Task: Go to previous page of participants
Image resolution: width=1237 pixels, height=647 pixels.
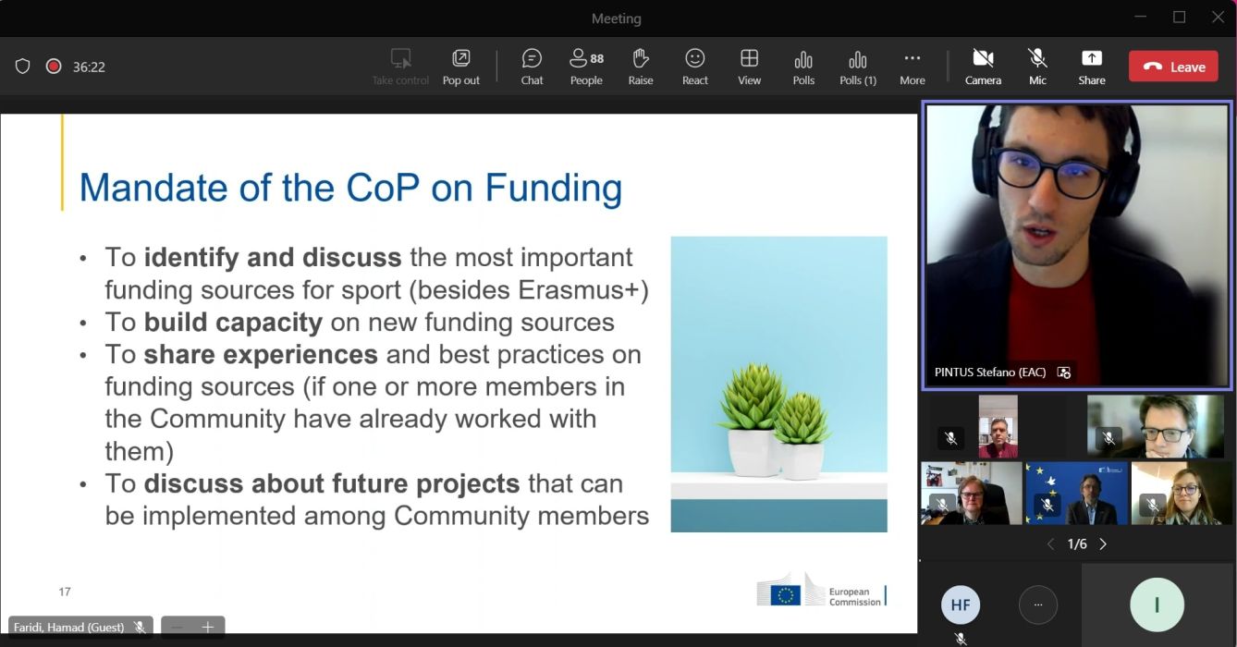Action: (x=1050, y=544)
